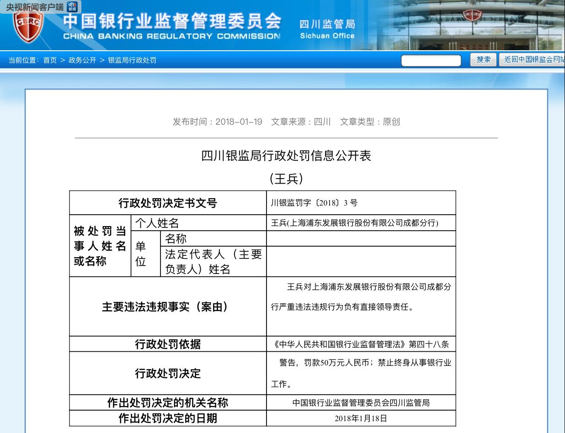Click the 法定代表人（主要负责人）姓名 cell
The width and height of the screenshot is (565, 433).
213,261
